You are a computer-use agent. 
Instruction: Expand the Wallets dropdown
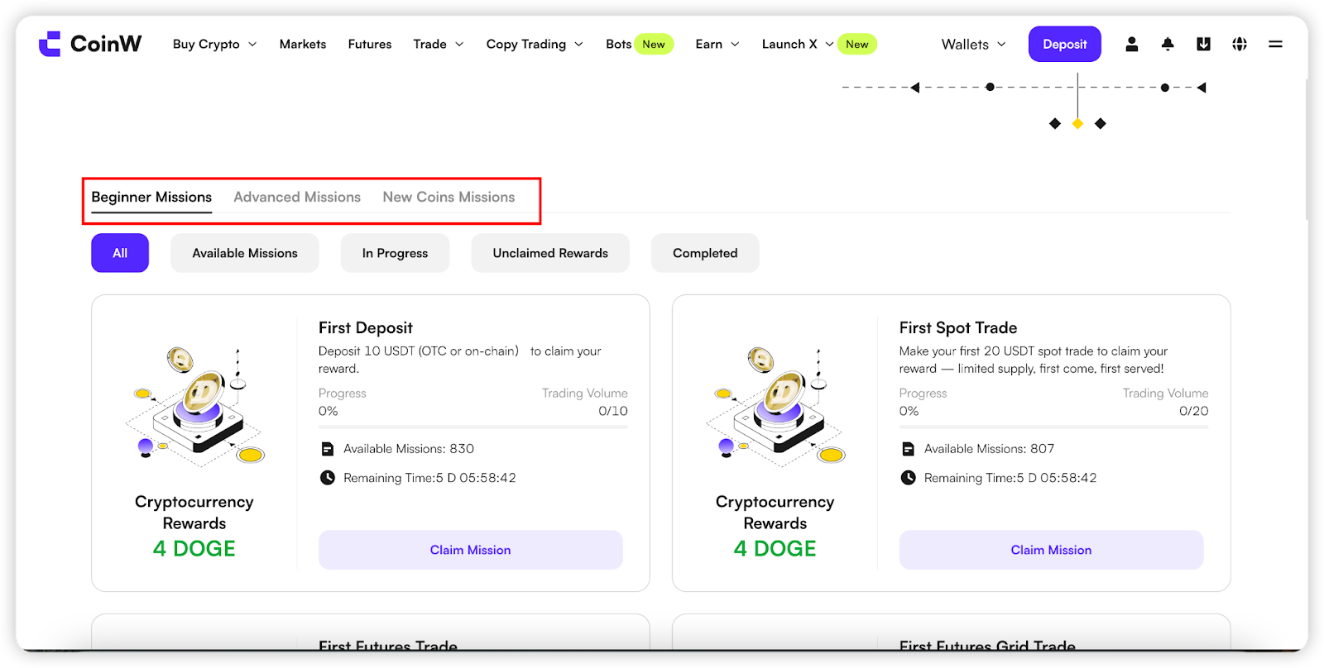[973, 44]
